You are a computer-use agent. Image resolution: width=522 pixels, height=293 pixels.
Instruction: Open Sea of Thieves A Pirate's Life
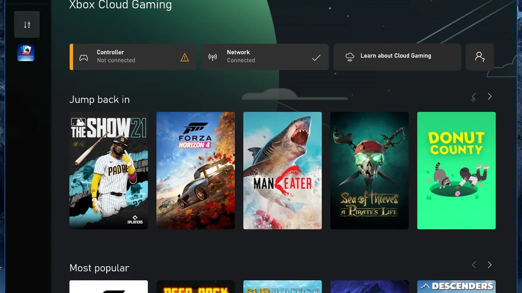click(369, 171)
